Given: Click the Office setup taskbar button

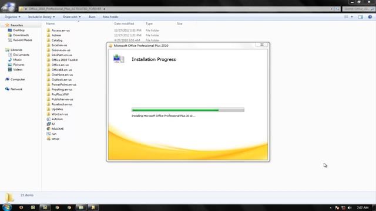Looking at the screenshot, I should [x=93, y=207].
